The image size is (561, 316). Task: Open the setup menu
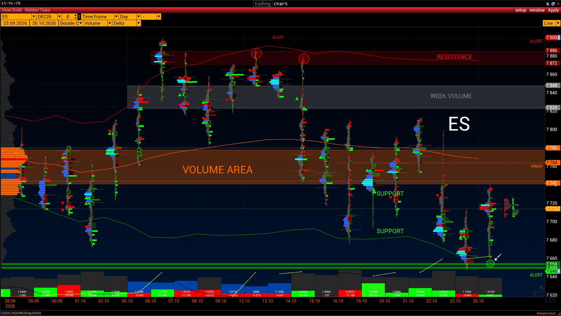click(x=520, y=10)
